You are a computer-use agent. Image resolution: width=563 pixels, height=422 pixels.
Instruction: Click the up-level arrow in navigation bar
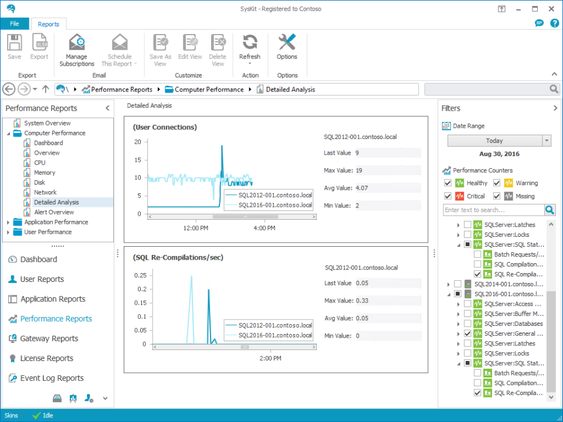pos(46,89)
